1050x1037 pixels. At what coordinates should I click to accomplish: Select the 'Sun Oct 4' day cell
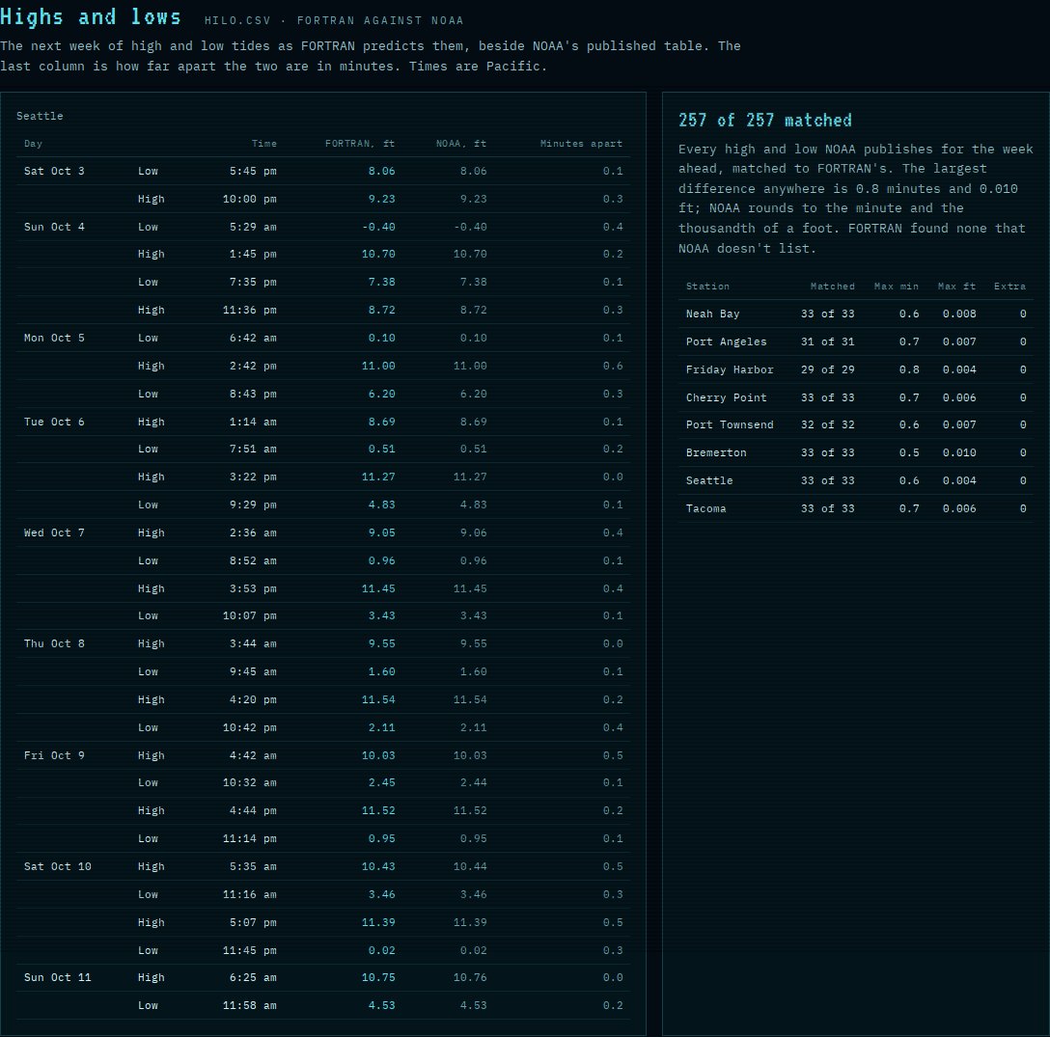pos(54,227)
